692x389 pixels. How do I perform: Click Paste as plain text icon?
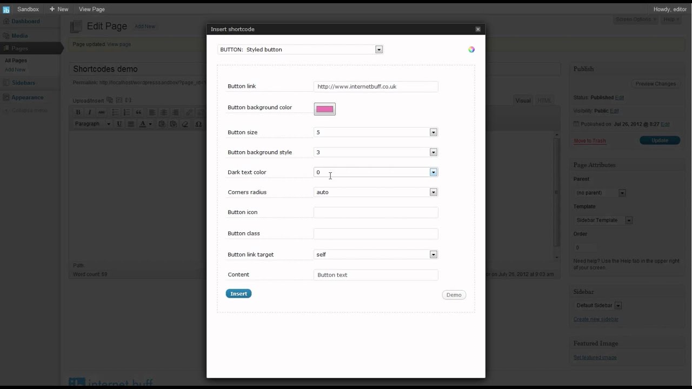pyautogui.click(x=161, y=124)
